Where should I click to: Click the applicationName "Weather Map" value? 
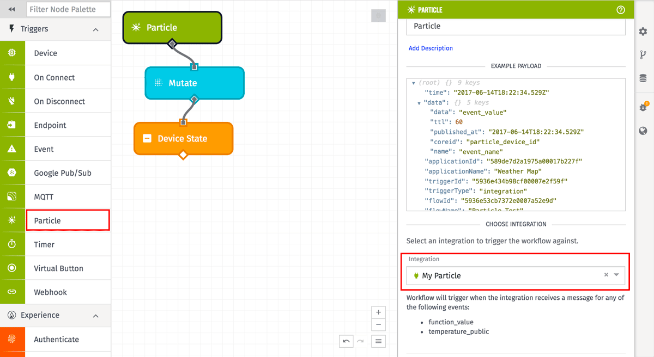click(518, 171)
